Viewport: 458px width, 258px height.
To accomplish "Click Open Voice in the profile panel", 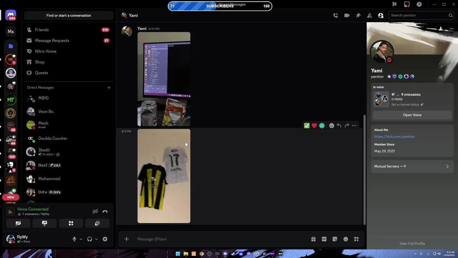I will click(x=412, y=115).
